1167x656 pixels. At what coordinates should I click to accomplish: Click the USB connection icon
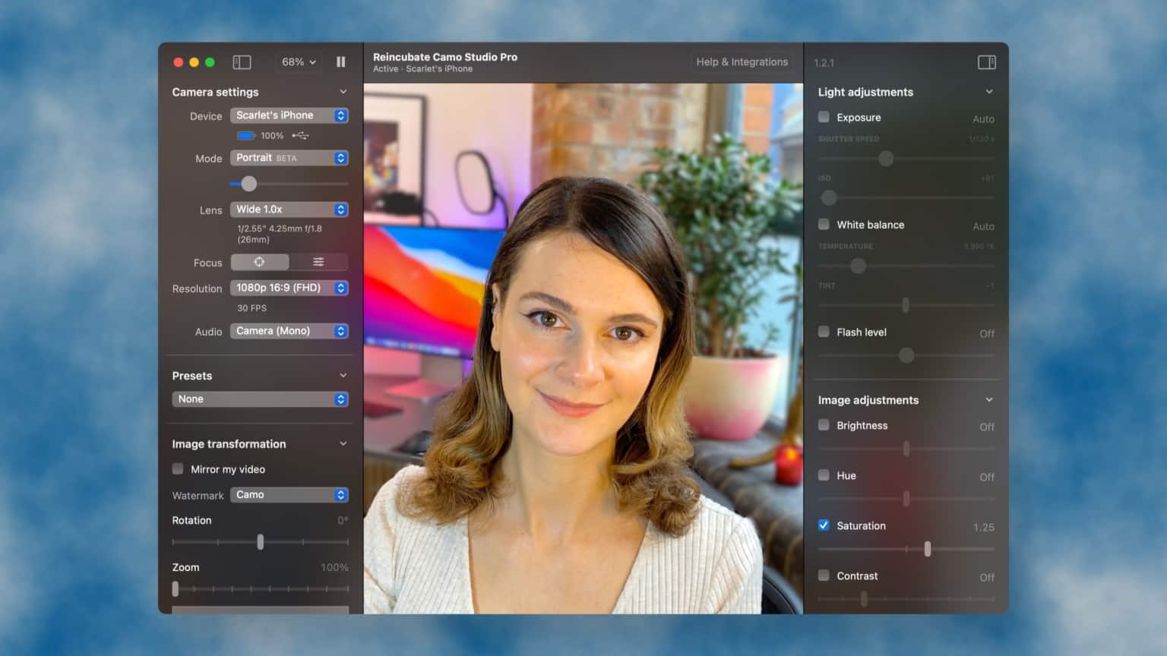300,136
